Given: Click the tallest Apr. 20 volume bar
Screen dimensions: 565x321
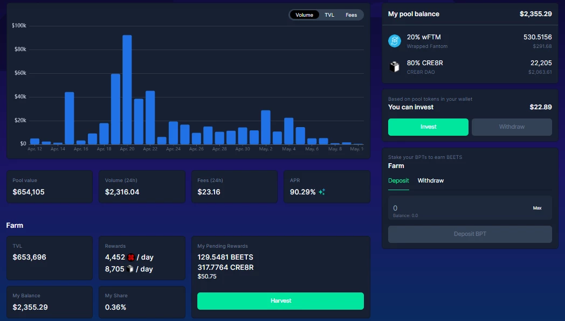Looking at the screenshot, I should point(127,89).
